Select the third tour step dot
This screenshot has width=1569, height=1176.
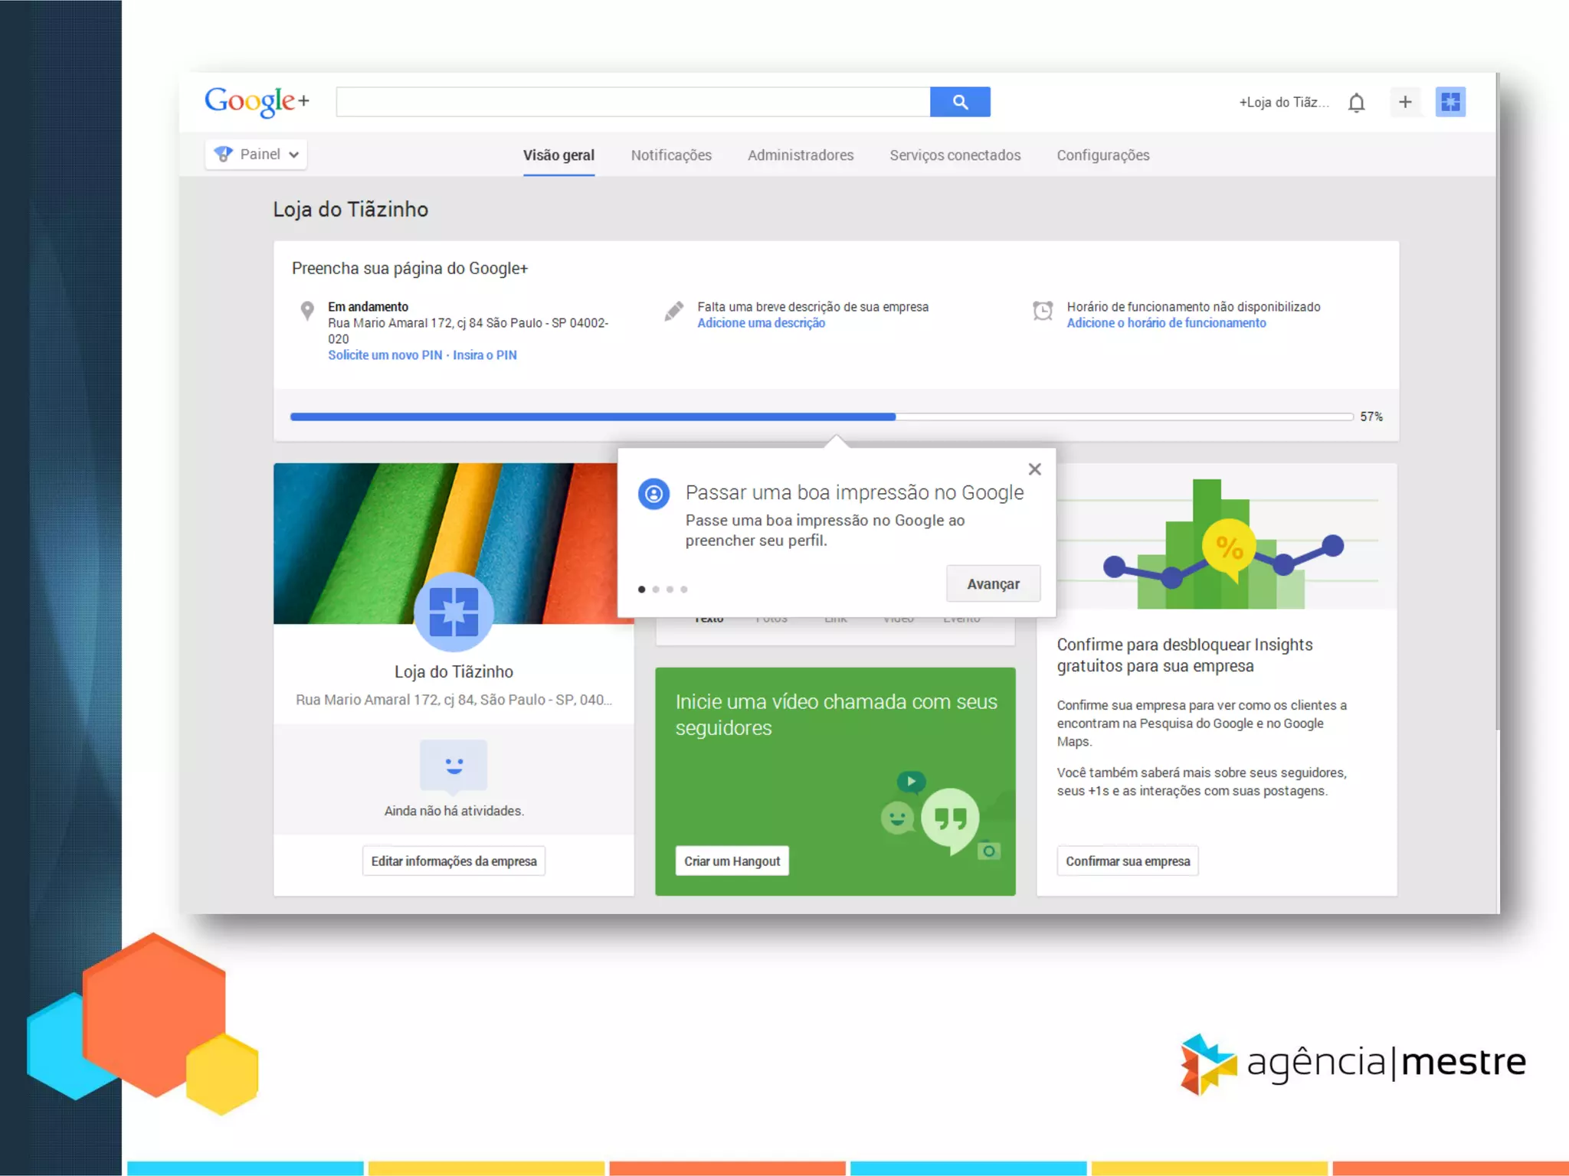pyautogui.click(x=670, y=590)
